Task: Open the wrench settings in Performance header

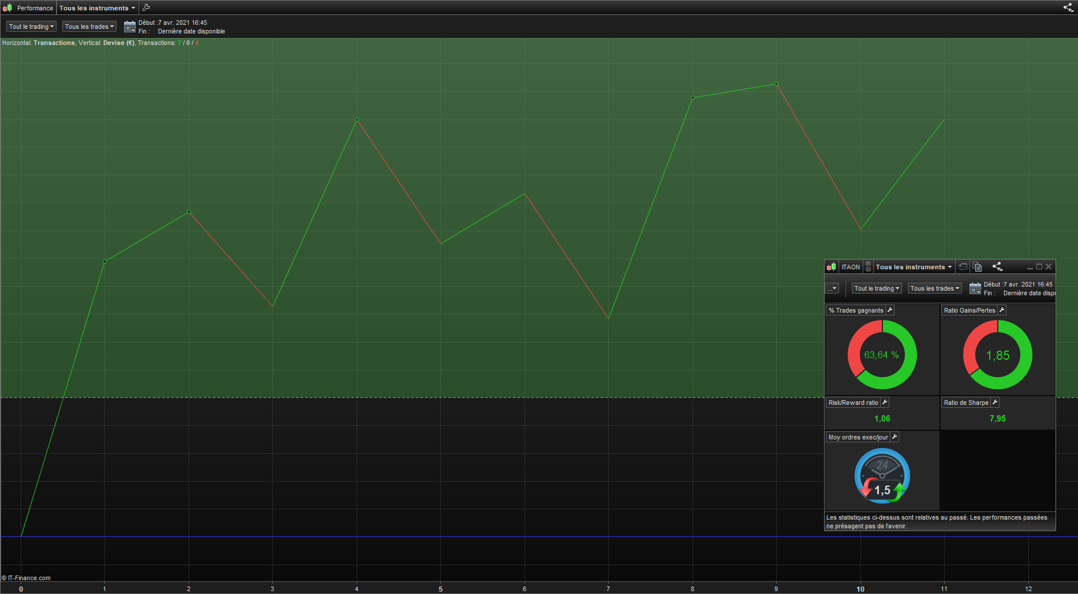Action: pos(146,7)
